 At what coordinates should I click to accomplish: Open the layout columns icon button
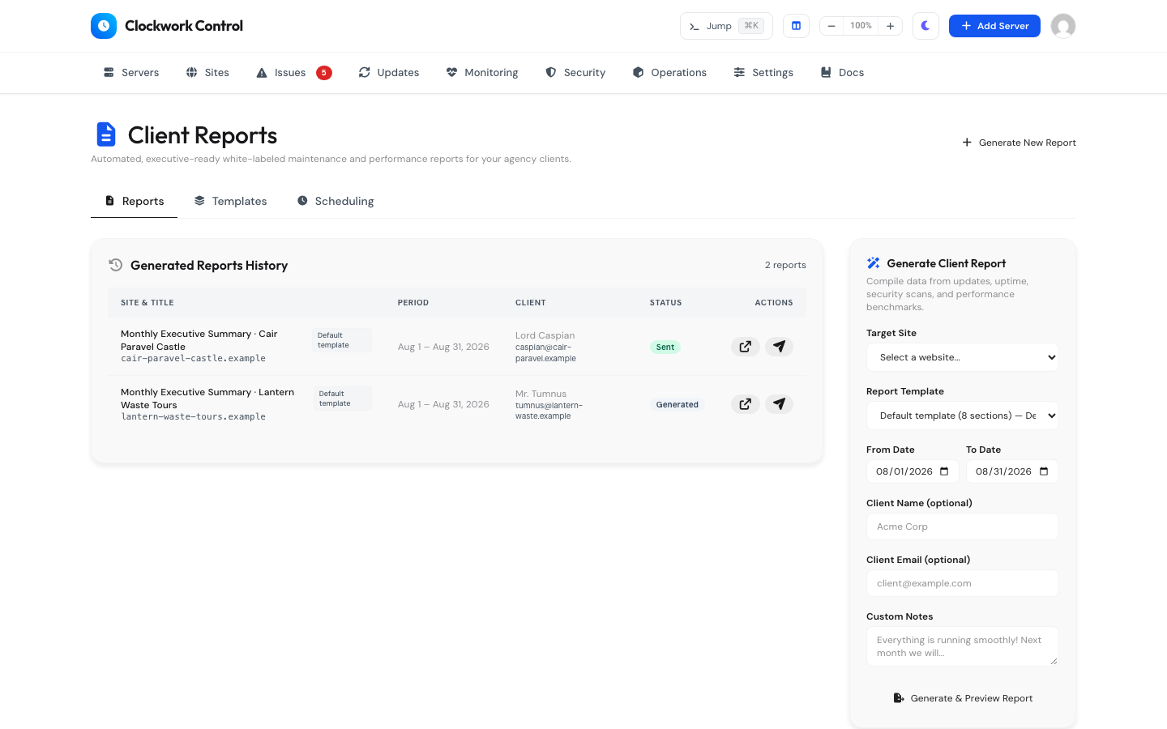point(796,26)
